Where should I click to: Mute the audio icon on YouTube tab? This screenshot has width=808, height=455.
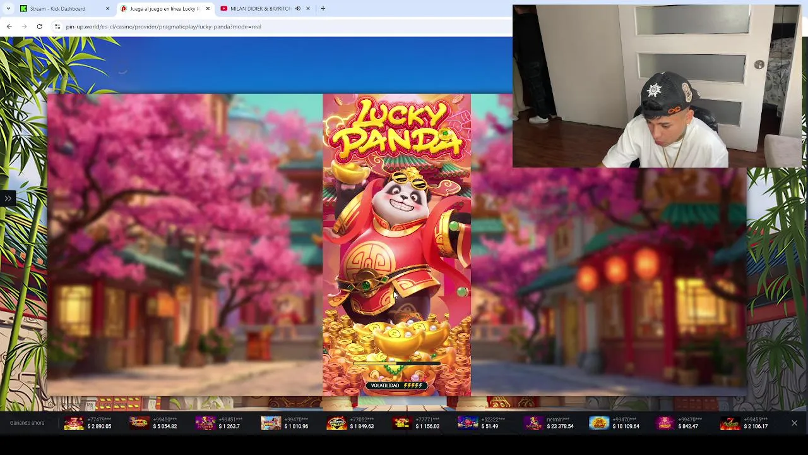(298, 9)
